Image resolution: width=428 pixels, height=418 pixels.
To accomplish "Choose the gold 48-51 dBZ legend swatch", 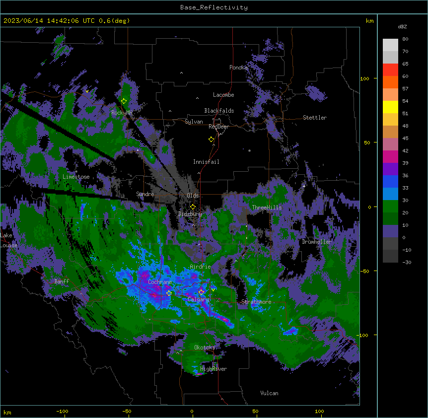I will point(390,120).
